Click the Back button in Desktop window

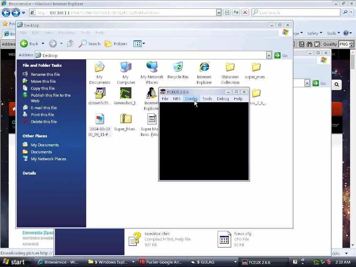coord(29,43)
